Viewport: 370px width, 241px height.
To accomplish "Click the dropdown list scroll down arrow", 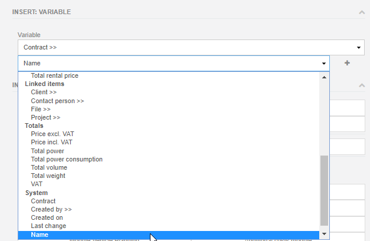I will [324, 234].
